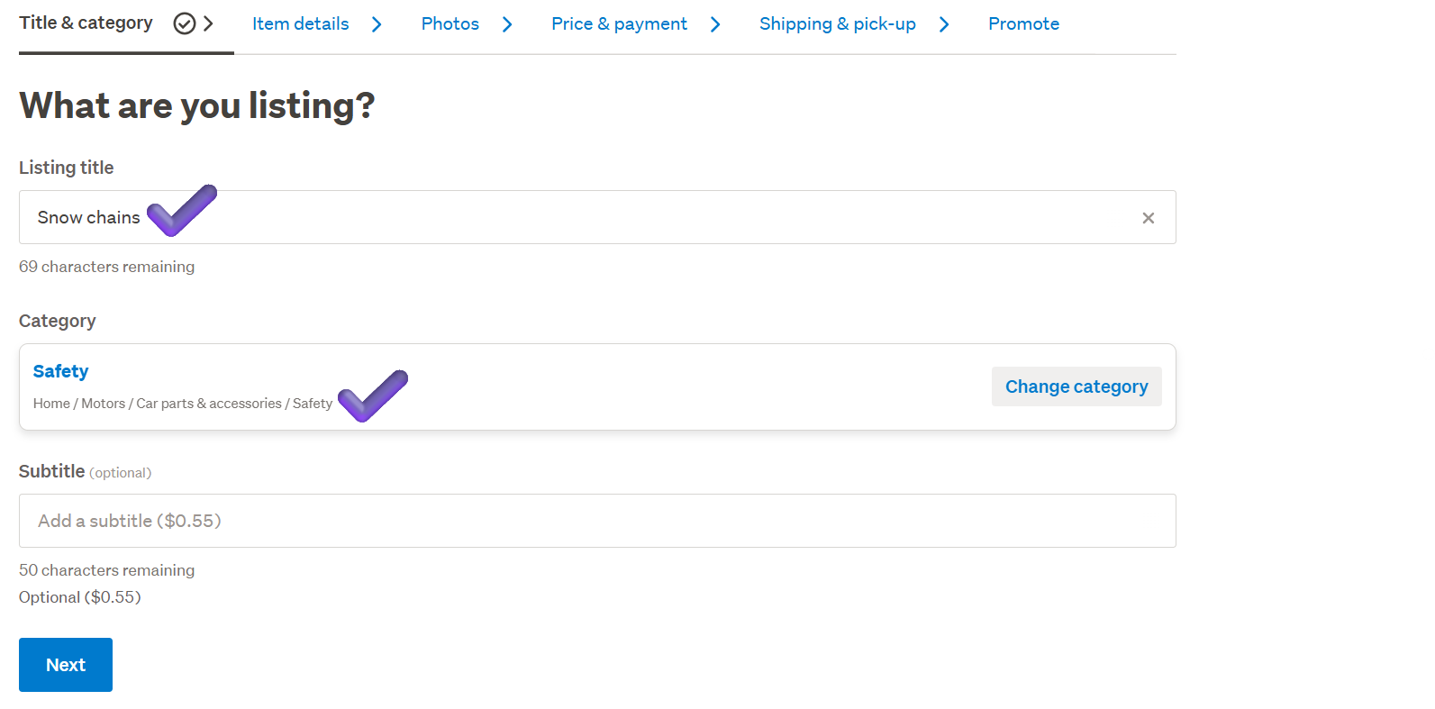This screenshot has height=709, width=1435.
Task: Jump to the Promote step
Action: click(1023, 24)
